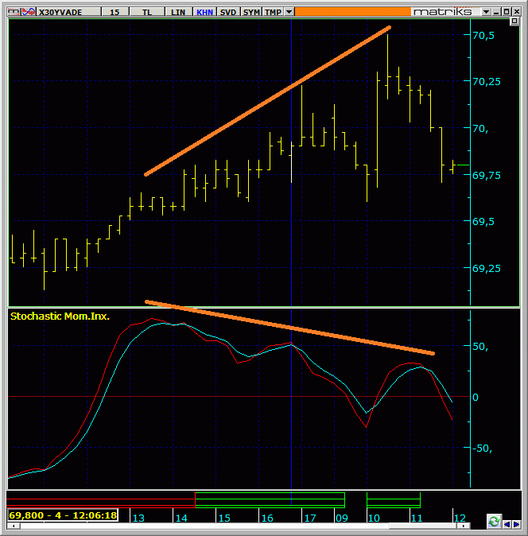Open dropdown arrow next to TMP
This screenshot has width=528, height=536.
click(x=289, y=13)
